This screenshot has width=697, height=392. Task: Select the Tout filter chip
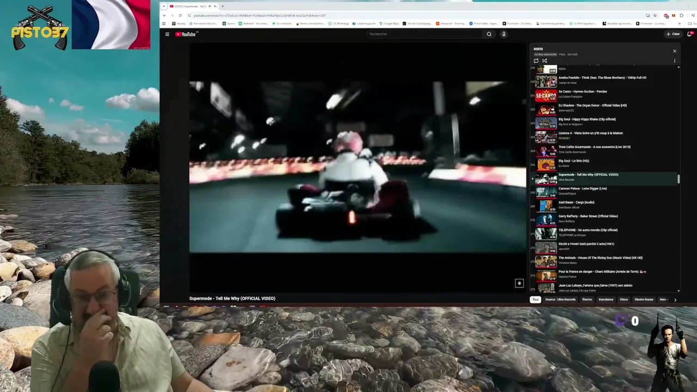pyautogui.click(x=536, y=299)
